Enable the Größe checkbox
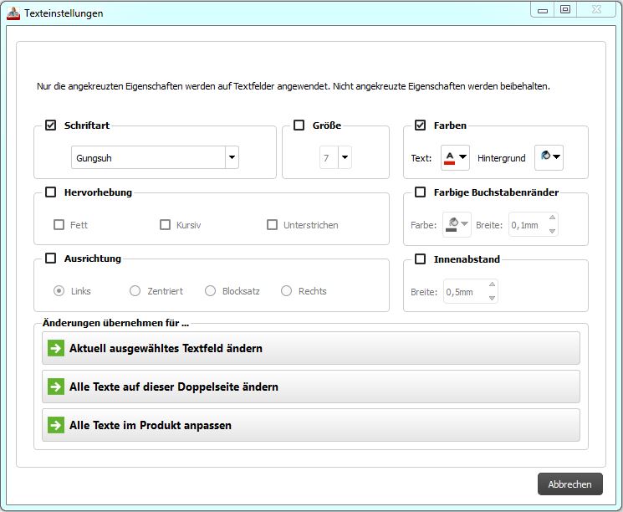Viewport: 623px width, 512px height. click(299, 125)
